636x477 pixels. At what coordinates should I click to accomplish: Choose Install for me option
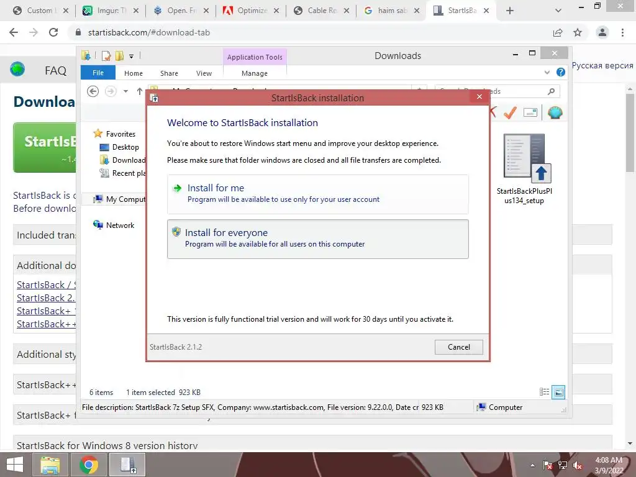pos(317,194)
